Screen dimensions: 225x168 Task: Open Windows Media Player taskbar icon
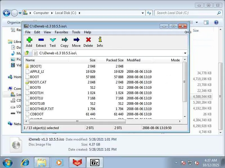coord(59,163)
